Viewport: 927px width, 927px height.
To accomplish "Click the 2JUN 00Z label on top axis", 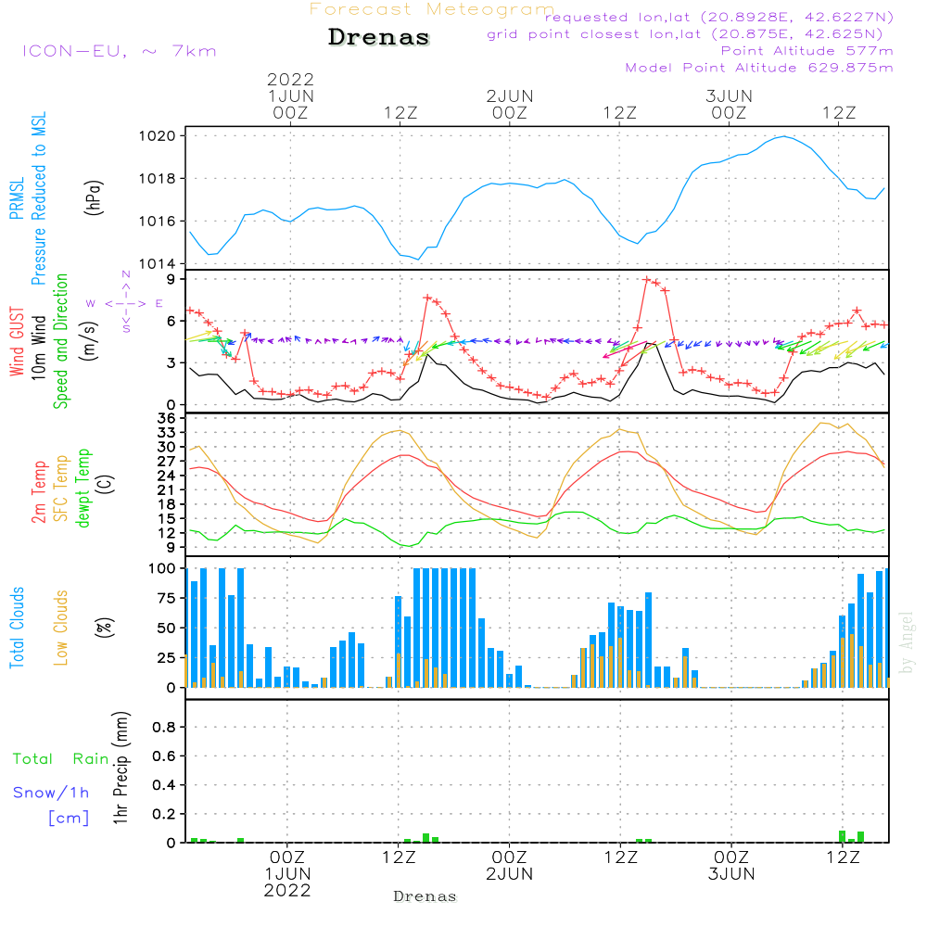I will pos(509,104).
